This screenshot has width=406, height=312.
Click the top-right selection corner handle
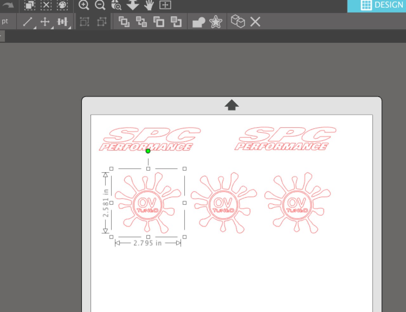coord(185,169)
